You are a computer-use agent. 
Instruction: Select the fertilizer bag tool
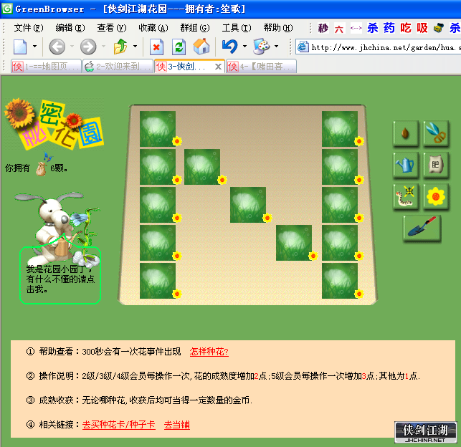(436, 165)
